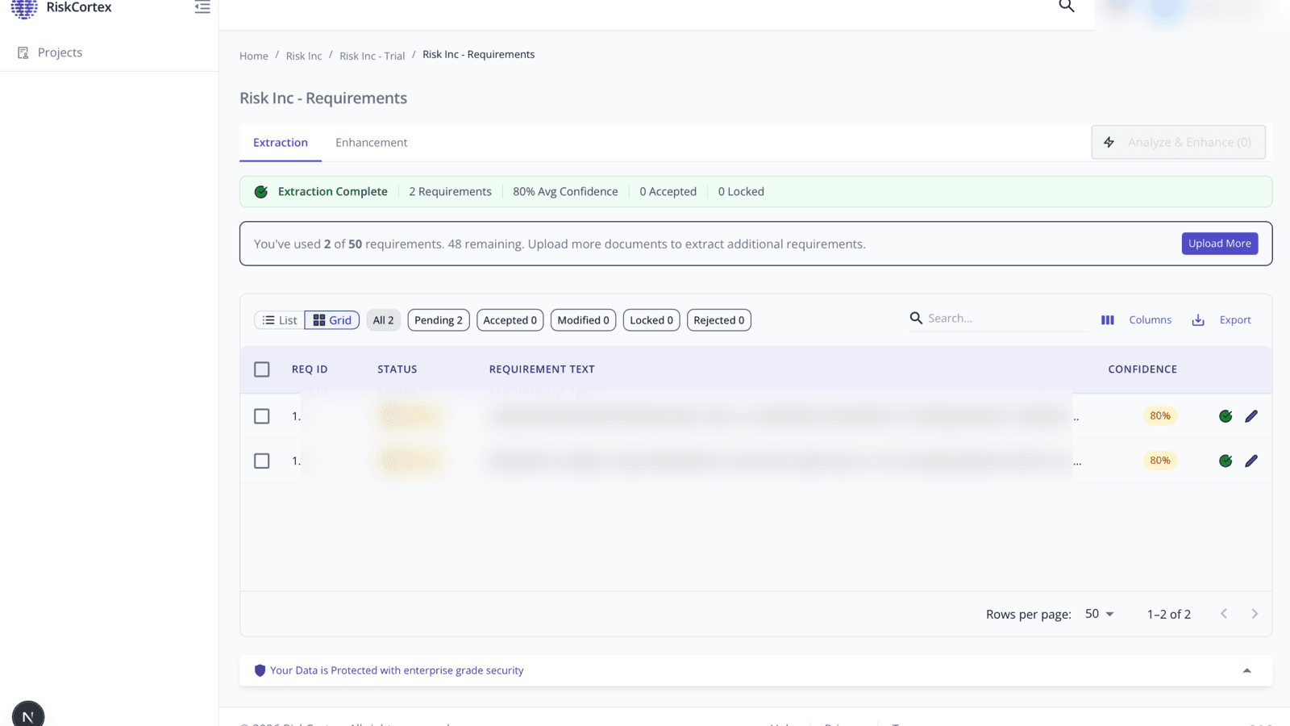
Task: Sort by the CONFIDENCE column header
Action: (x=1142, y=369)
